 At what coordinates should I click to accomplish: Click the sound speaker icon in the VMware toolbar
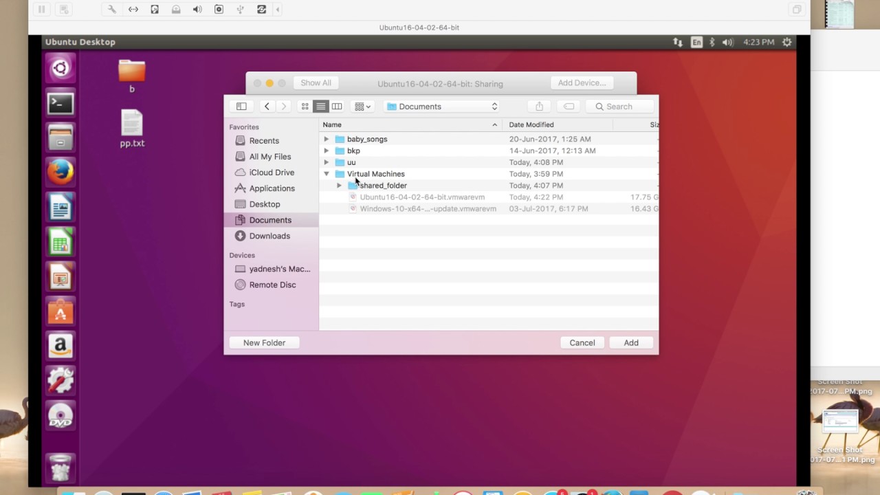click(197, 10)
